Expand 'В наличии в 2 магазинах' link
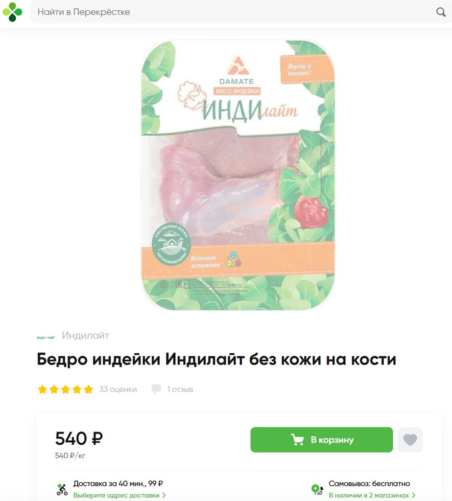Image resolution: width=452 pixels, height=501 pixels. (x=372, y=495)
